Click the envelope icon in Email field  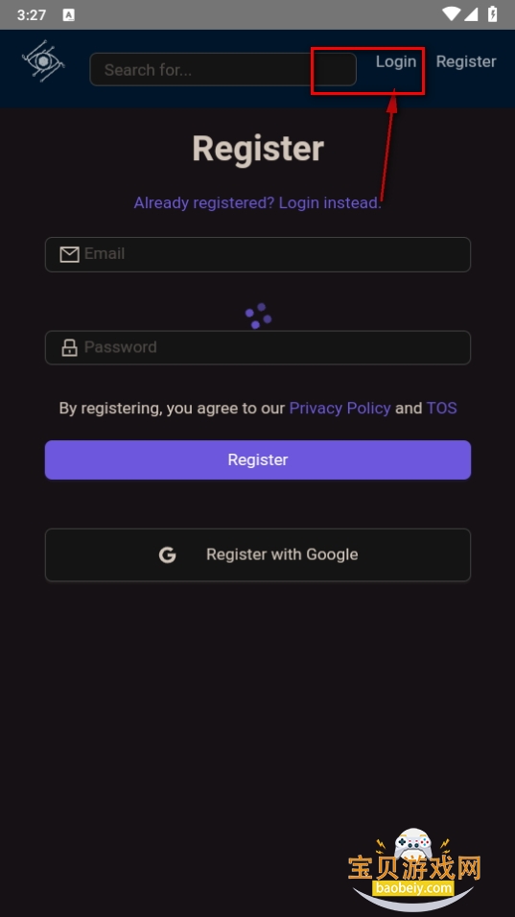tap(70, 254)
